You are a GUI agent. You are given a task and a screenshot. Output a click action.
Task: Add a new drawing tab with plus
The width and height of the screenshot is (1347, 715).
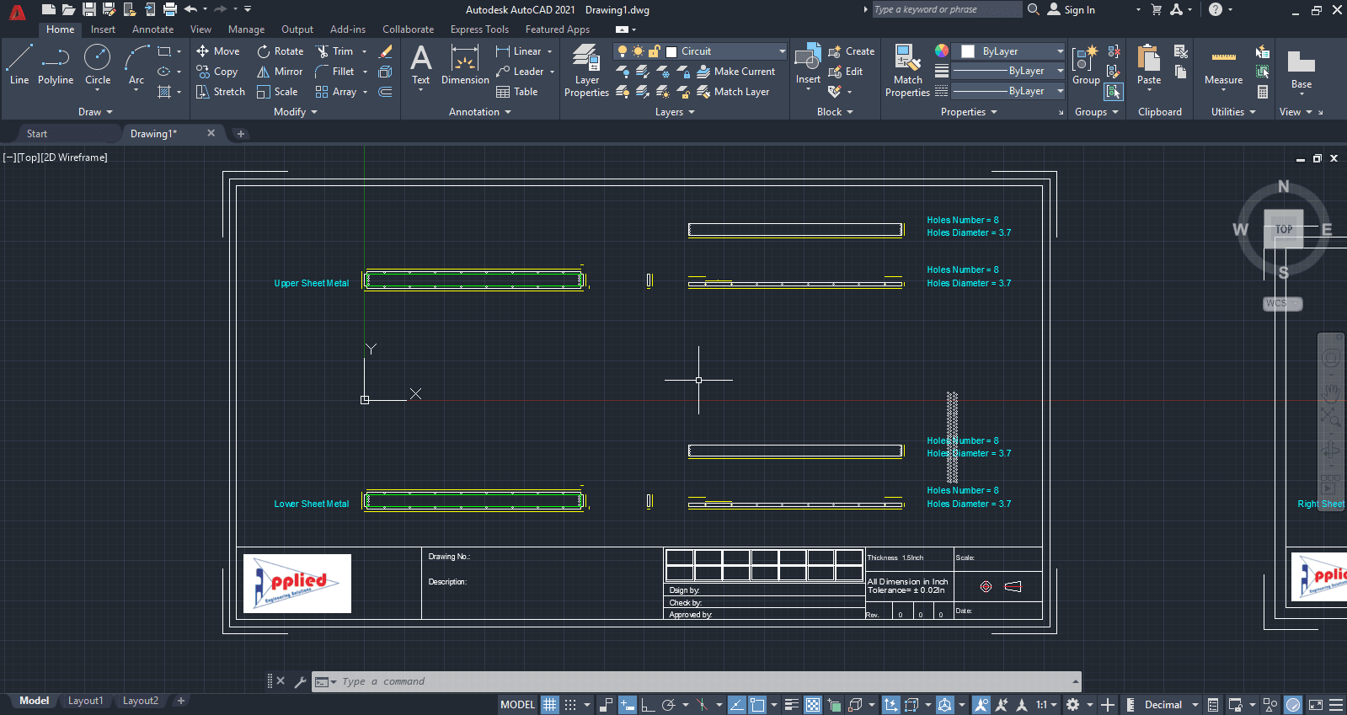(241, 134)
